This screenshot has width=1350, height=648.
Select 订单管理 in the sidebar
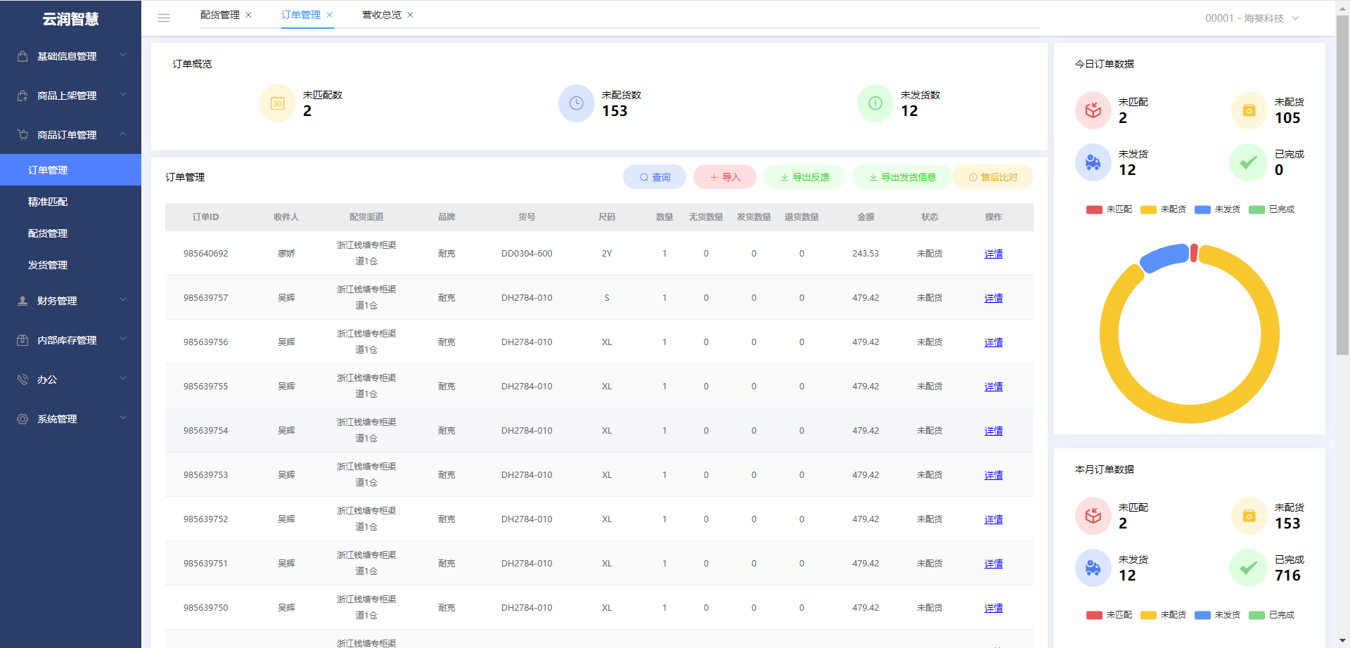pos(70,170)
